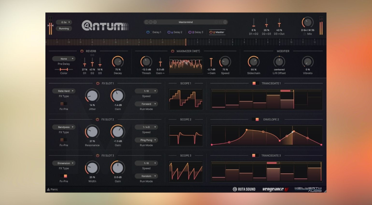Open the Pre Delay None dropdown
This screenshot has height=205, width=372.
coord(64,59)
